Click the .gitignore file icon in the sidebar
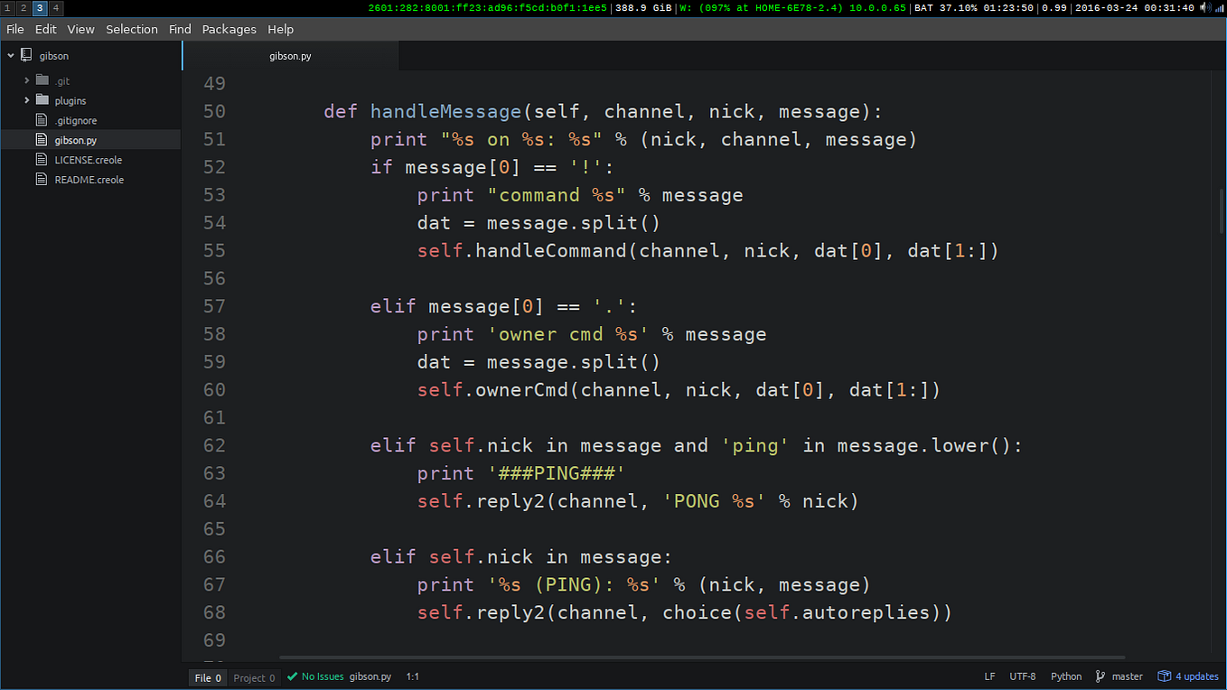Screen dimensions: 1227x690 click(x=42, y=119)
